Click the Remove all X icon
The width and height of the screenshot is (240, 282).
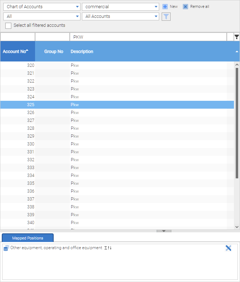[x=185, y=7]
